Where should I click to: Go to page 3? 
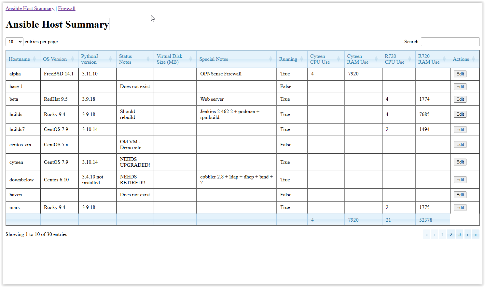click(459, 234)
